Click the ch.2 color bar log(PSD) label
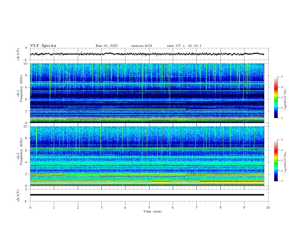The width and height of the screenshot is (302, 233). pos(286,162)
